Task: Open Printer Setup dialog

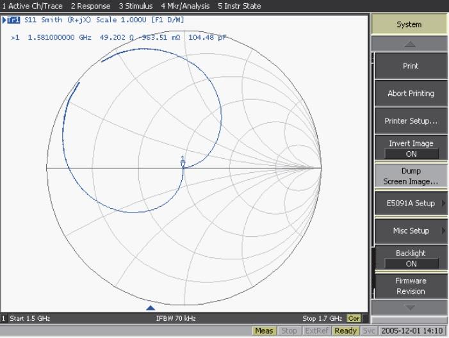Action: pos(411,121)
